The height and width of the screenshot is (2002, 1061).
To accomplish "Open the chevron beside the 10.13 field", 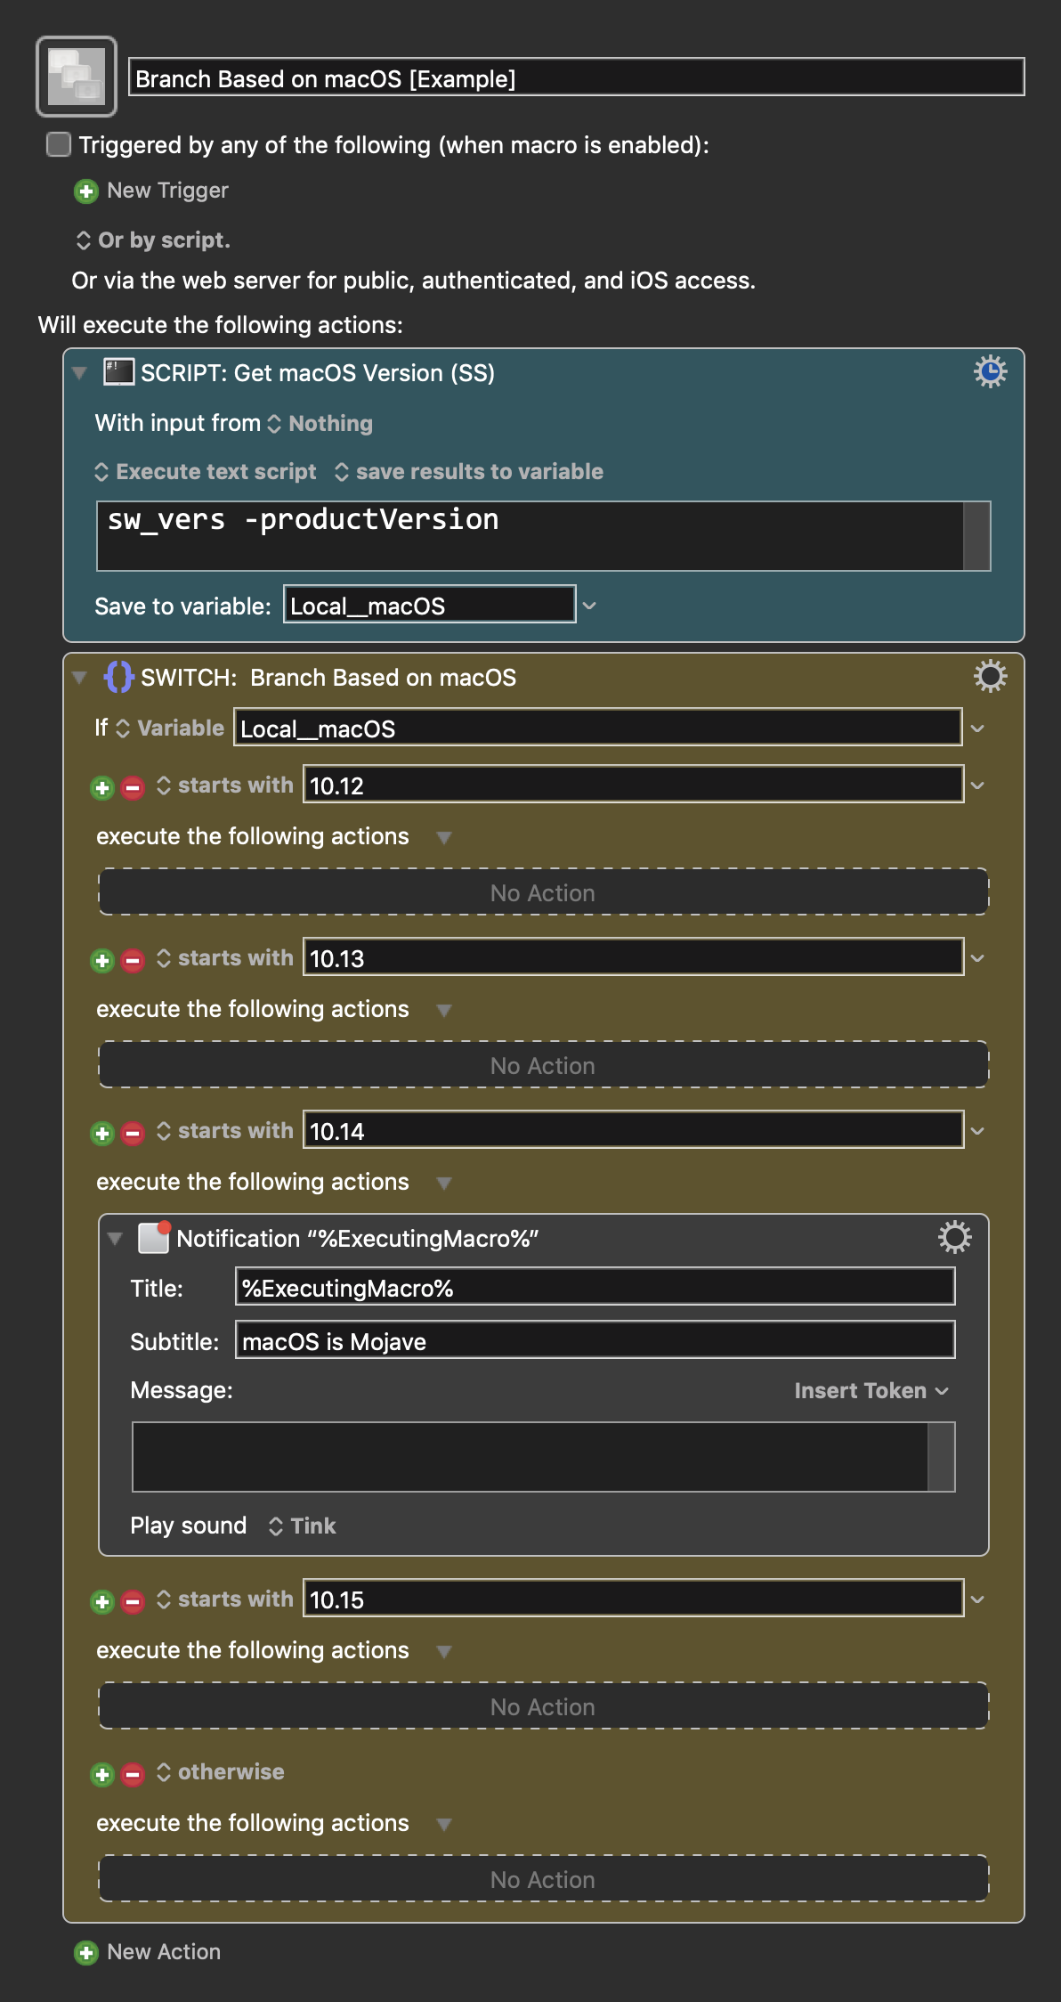I will tap(977, 958).
